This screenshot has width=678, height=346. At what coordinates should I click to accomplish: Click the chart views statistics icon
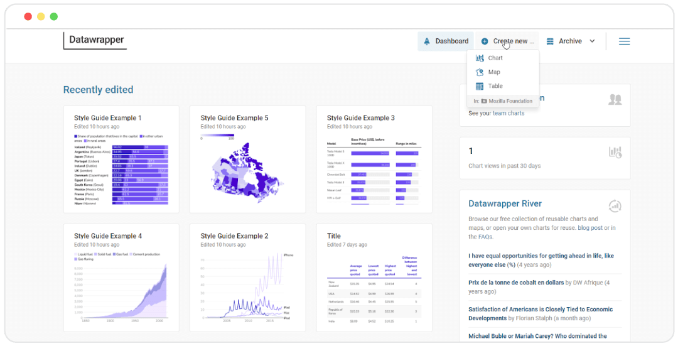coord(615,152)
